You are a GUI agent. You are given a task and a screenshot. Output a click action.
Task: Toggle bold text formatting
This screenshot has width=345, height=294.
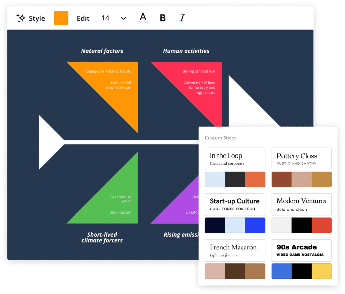[163, 18]
